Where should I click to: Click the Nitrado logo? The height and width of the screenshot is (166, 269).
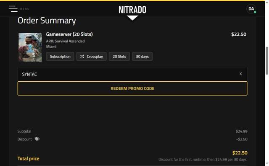point(132,10)
